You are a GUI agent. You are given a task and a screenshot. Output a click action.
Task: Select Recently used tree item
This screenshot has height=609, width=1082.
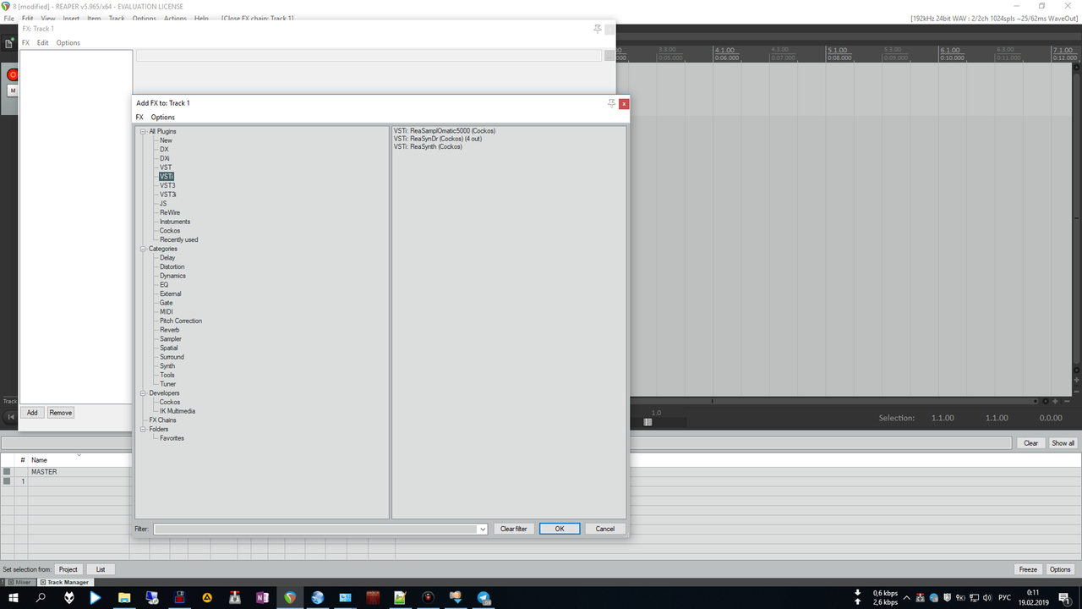click(178, 239)
